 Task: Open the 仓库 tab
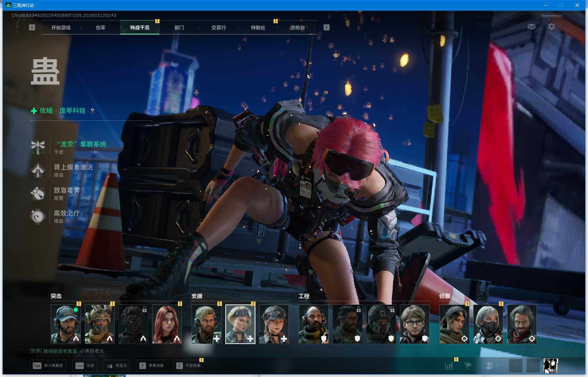(x=100, y=28)
